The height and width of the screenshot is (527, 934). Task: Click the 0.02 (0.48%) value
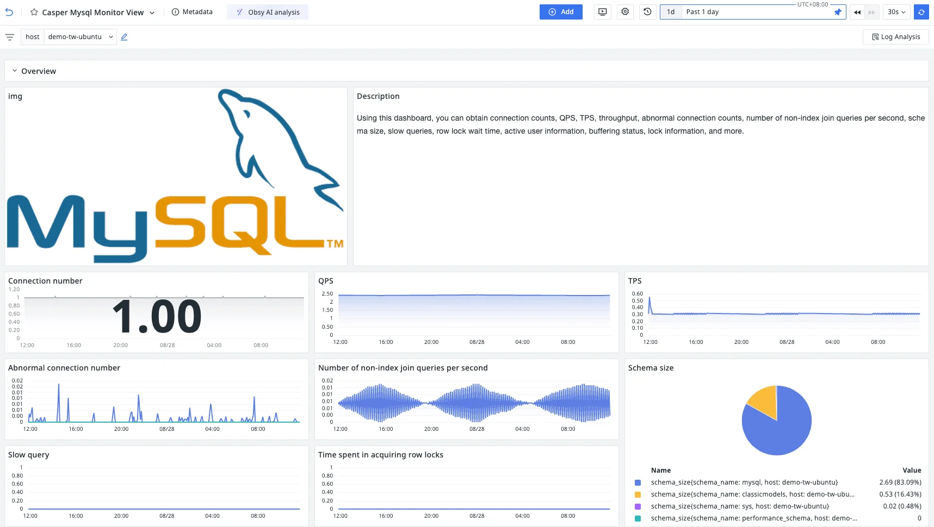pyautogui.click(x=902, y=506)
